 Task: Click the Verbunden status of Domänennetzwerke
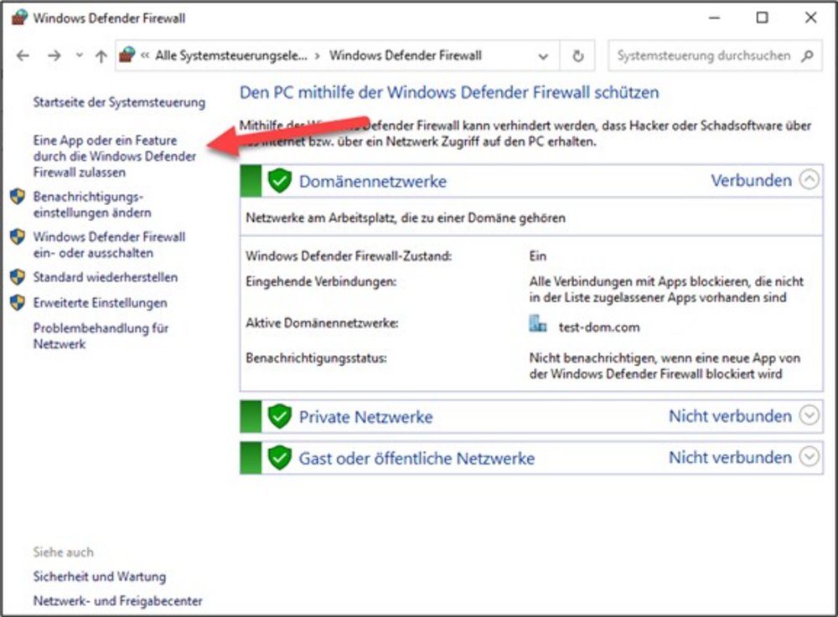(x=751, y=180)
